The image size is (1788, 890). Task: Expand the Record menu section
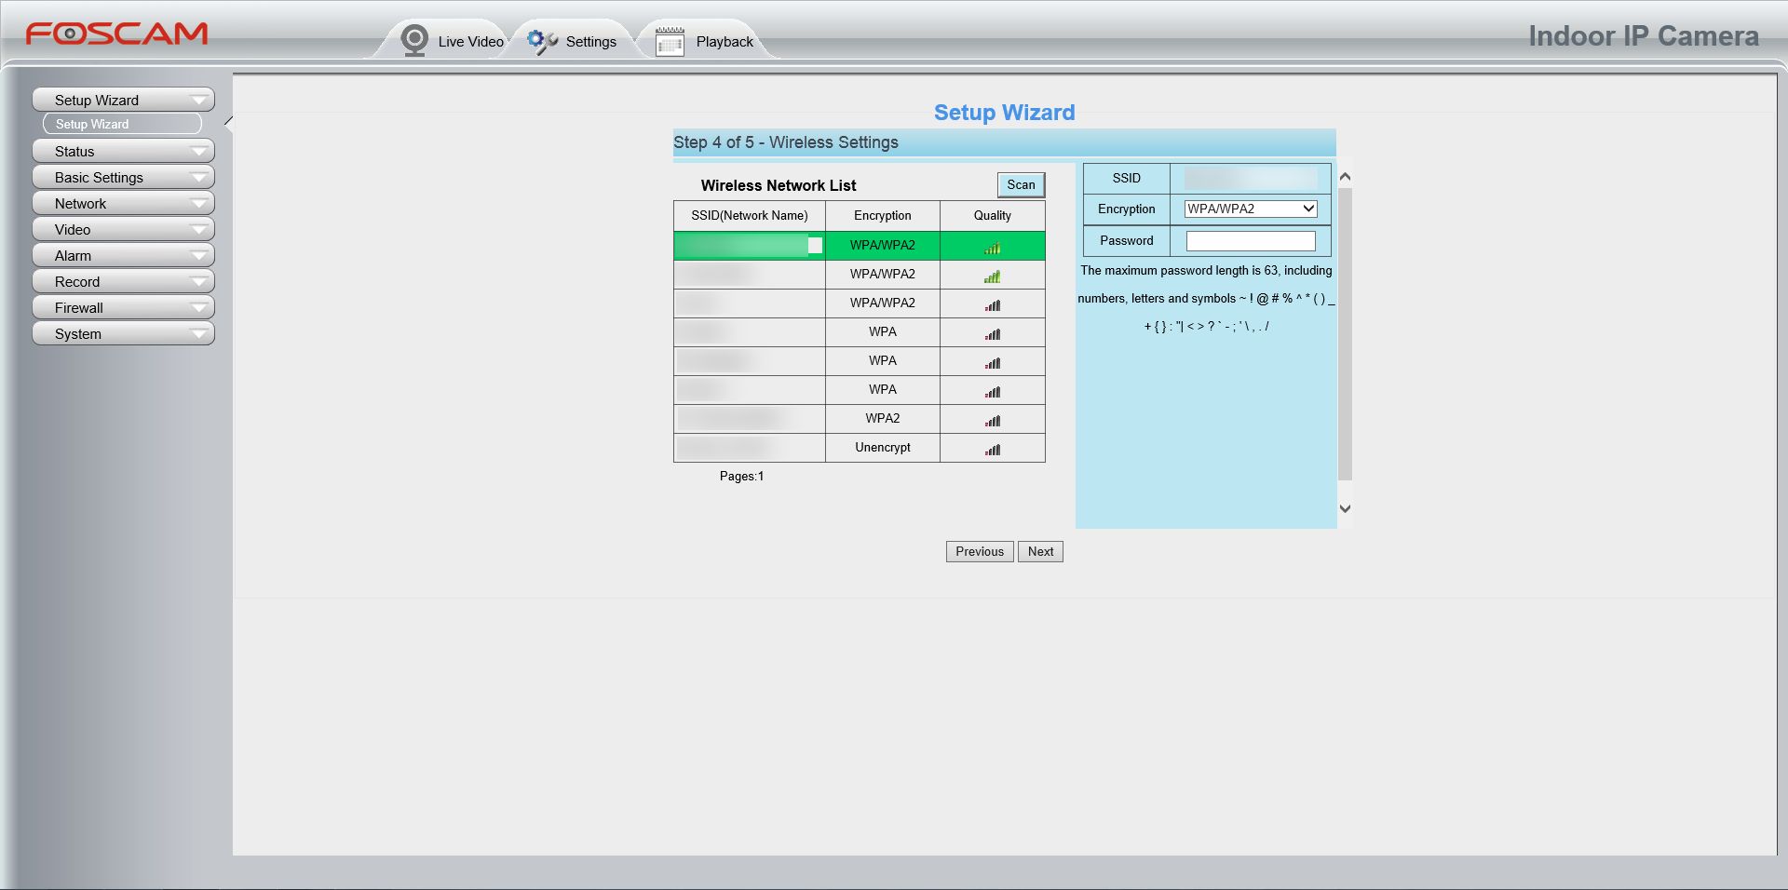124,281
